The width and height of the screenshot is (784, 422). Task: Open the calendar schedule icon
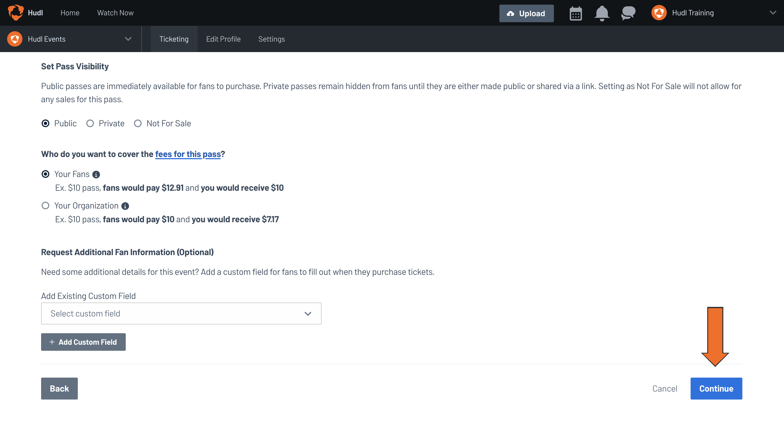click(x=575, y=13)
